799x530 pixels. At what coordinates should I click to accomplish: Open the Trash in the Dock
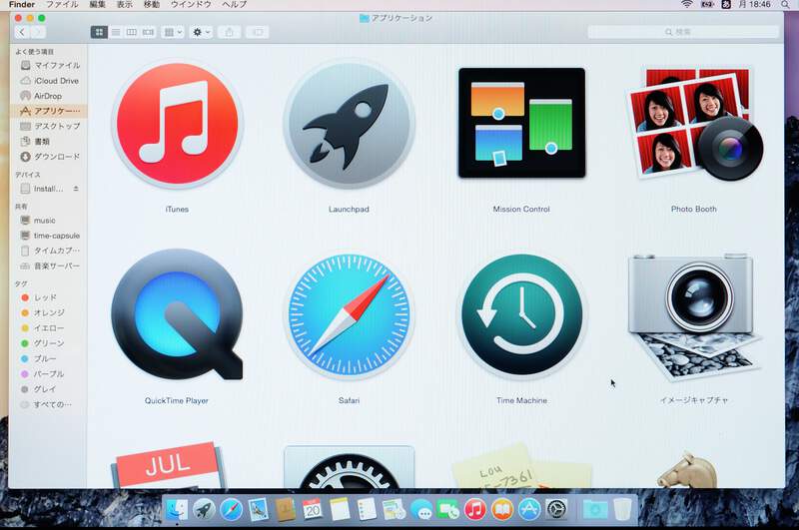pyautogui.click(x=622, y=509)
